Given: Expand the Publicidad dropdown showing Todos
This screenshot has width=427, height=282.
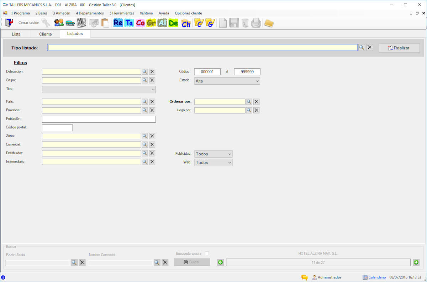Looking at the screenshot, I should [213, 154].
